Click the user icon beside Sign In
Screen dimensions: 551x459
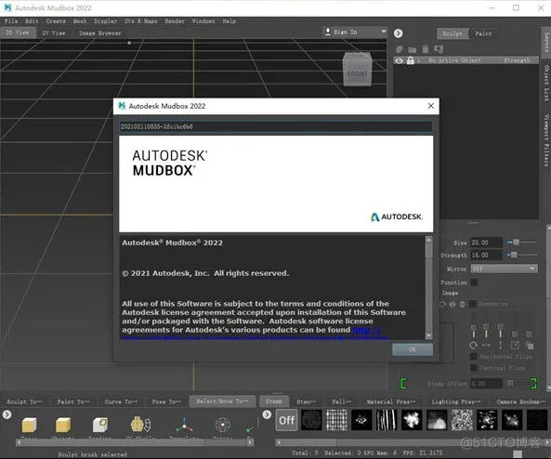tap(327, 32)
